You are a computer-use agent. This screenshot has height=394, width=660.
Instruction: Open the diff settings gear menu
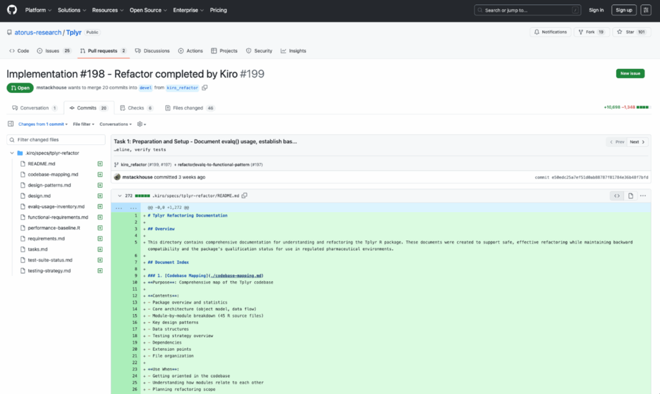pyautogui.click(x=141, y=124)
